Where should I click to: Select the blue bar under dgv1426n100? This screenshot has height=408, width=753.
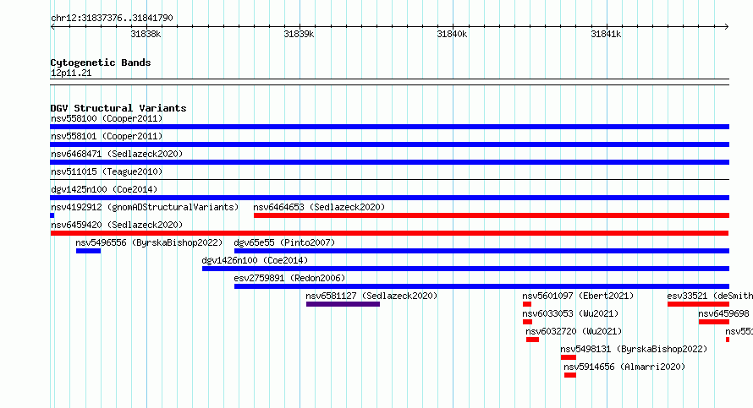tap(466, 269)
